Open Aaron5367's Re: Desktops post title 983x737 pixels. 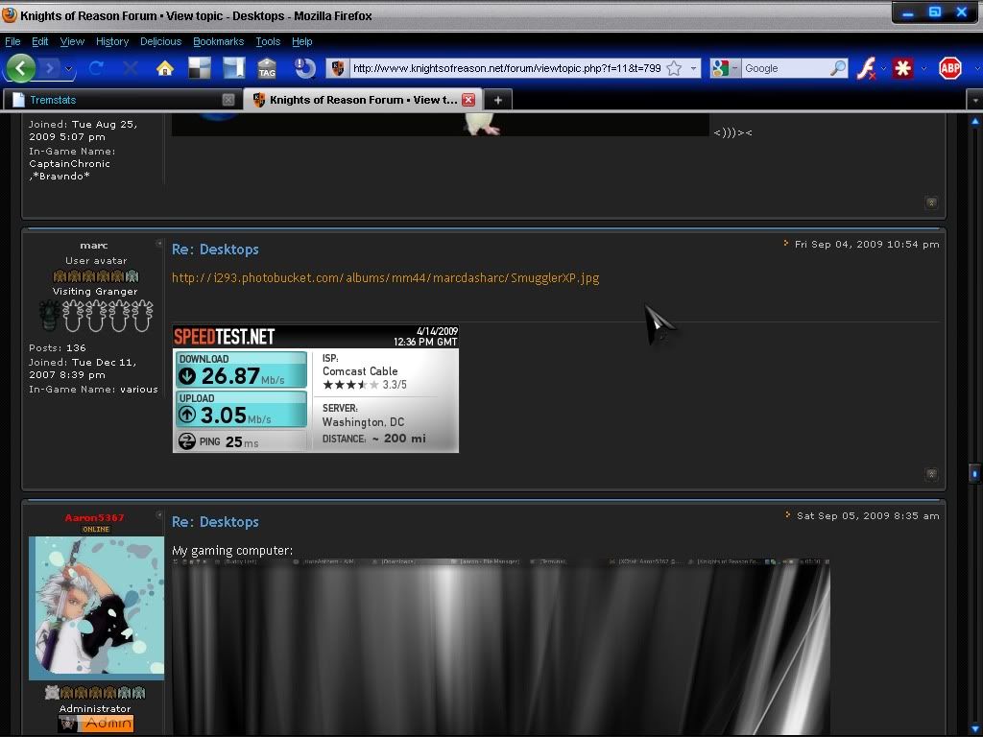point(215,521)
